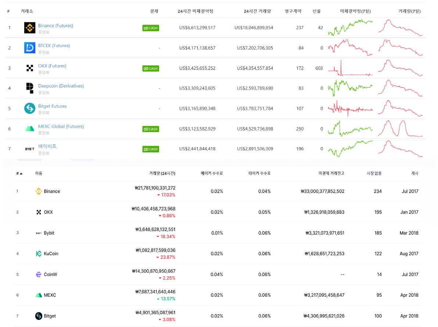This screenshot has width=438, height=327.
Task: Open 바이비트 exchange link
Action: (47, 146)
